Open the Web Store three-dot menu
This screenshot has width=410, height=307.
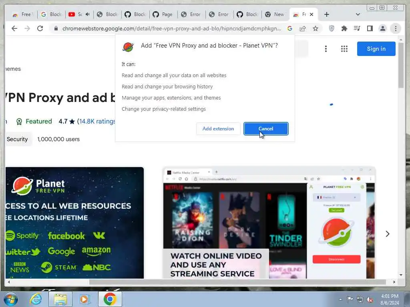pos(326,49)
